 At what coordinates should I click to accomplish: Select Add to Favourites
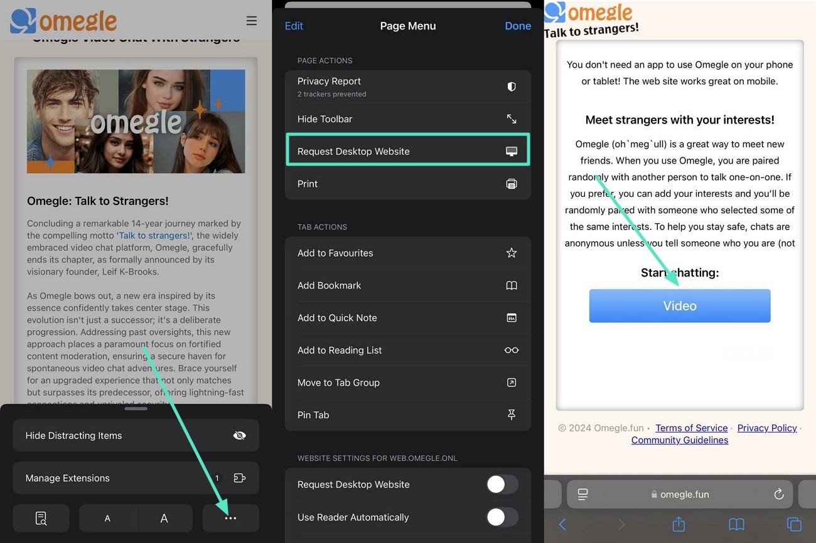(x=408, y=253)
